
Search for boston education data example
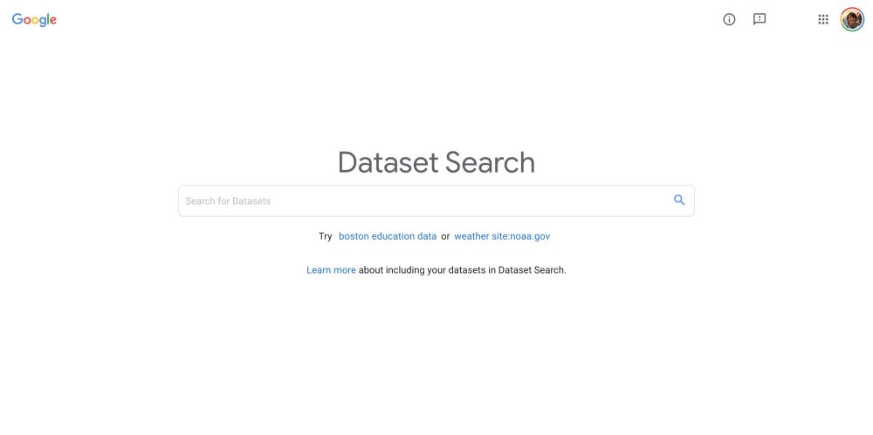point(388,236)
